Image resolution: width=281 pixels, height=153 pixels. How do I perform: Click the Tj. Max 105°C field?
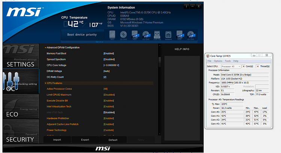(232, 104)
